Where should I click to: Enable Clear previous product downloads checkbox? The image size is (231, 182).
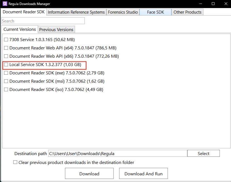point(15,162)
